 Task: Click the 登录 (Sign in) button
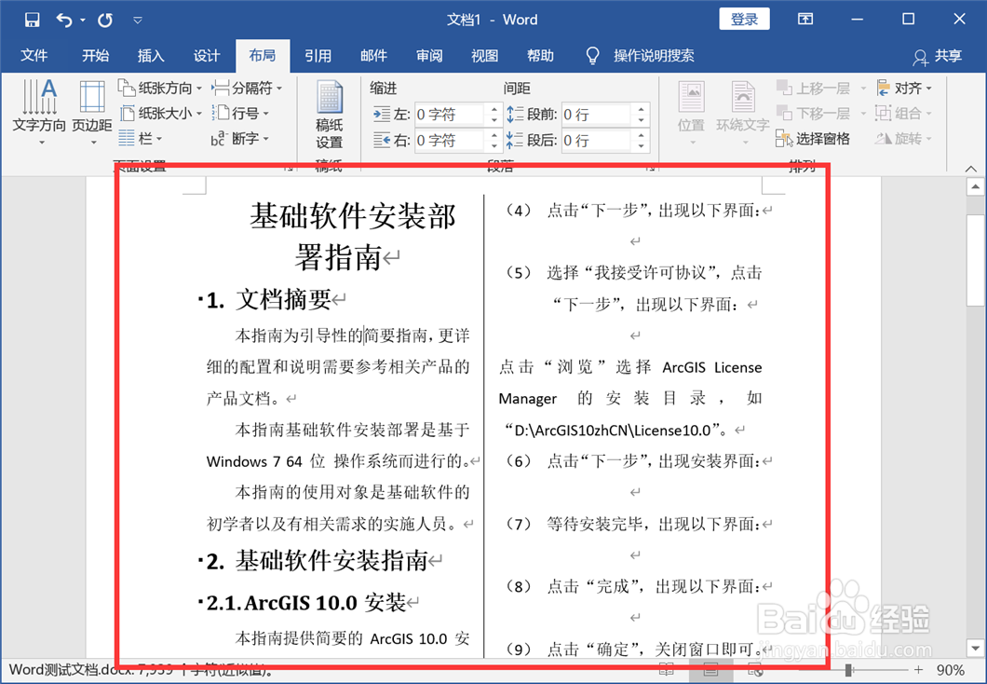(744, 19)
